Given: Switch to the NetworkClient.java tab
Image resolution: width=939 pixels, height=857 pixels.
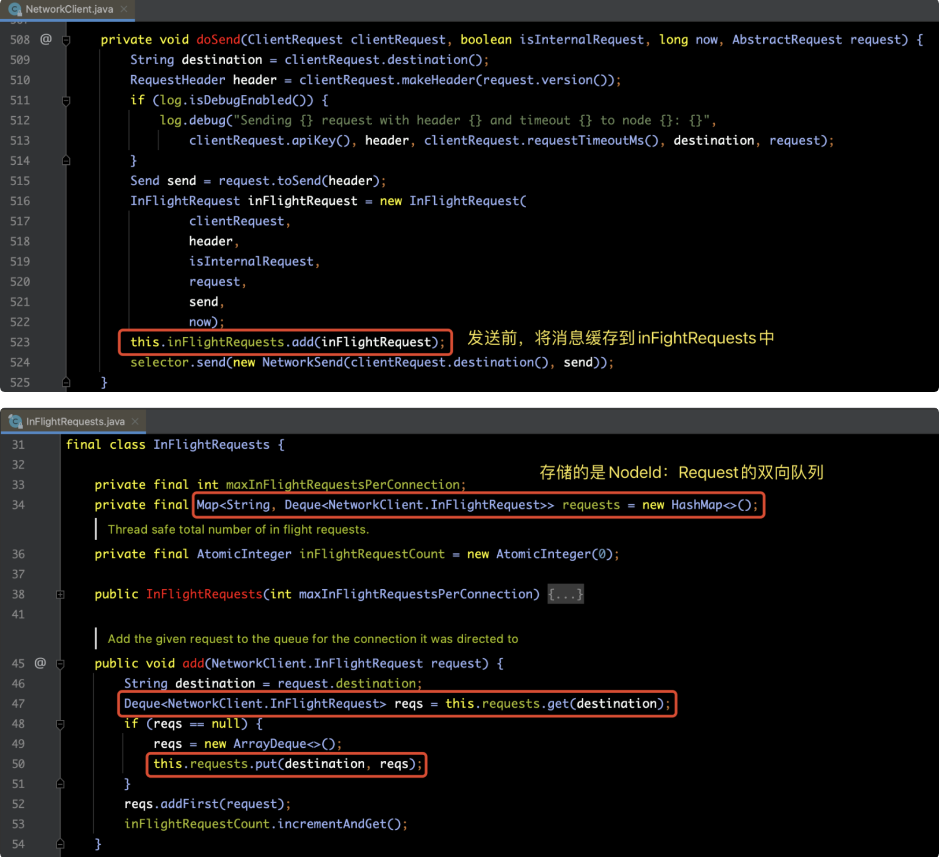Looking at the screenshot, I should tap(68, 9).
